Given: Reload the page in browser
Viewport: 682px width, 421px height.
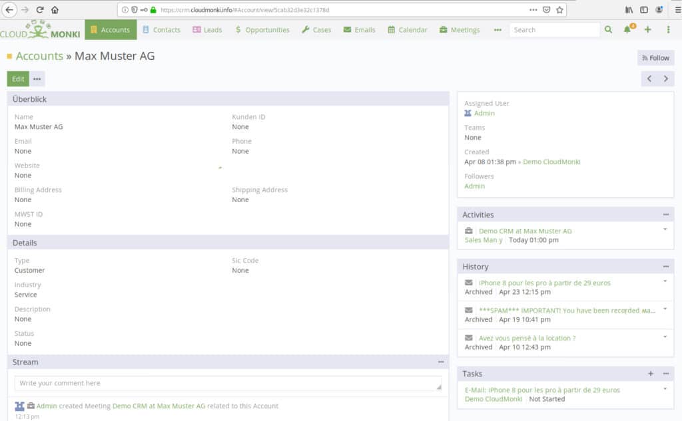Looking at the screenshot, I should pyautogui.click(x=40, y=10).
